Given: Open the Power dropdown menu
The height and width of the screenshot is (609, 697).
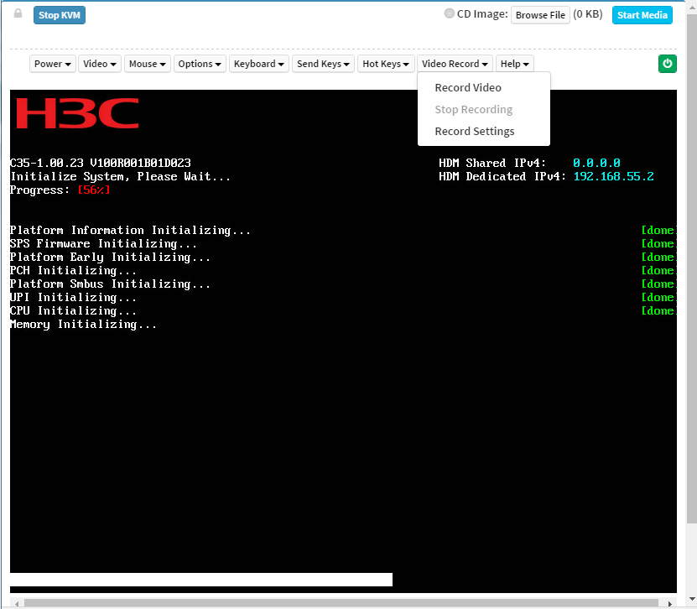Looking at the screenshot, I should [x=53, y=64].
